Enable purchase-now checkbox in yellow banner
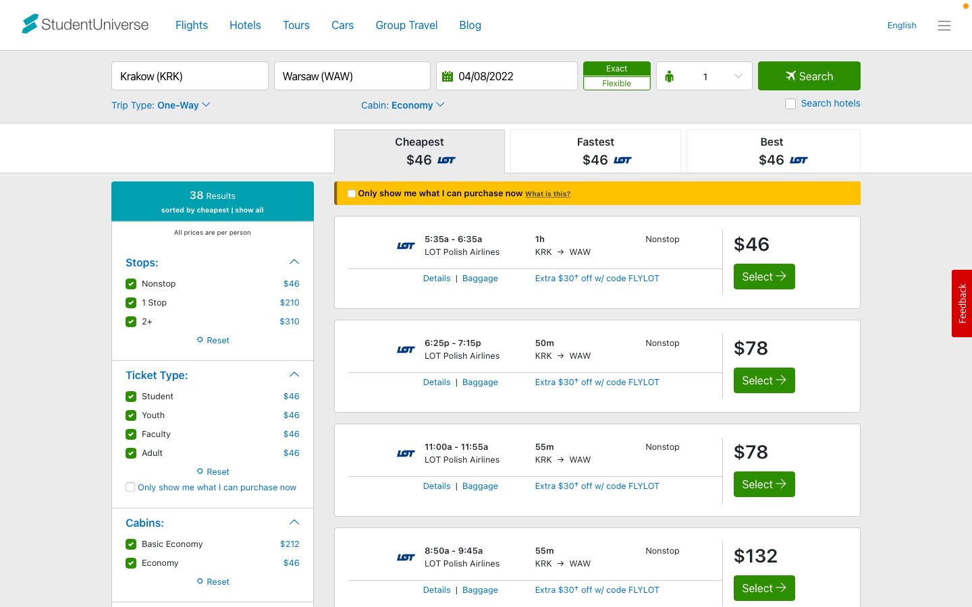 point(352,194)
